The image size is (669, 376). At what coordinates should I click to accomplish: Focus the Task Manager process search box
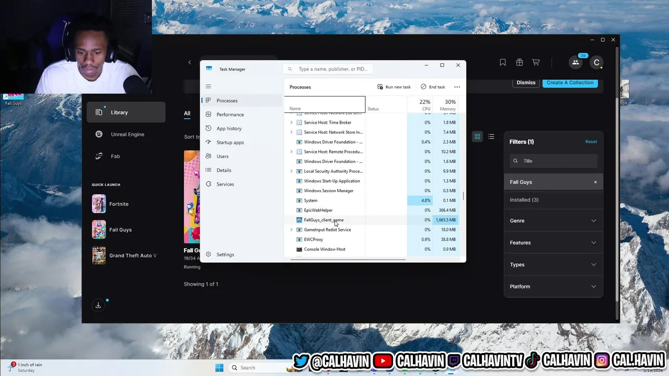click(328, 69)
